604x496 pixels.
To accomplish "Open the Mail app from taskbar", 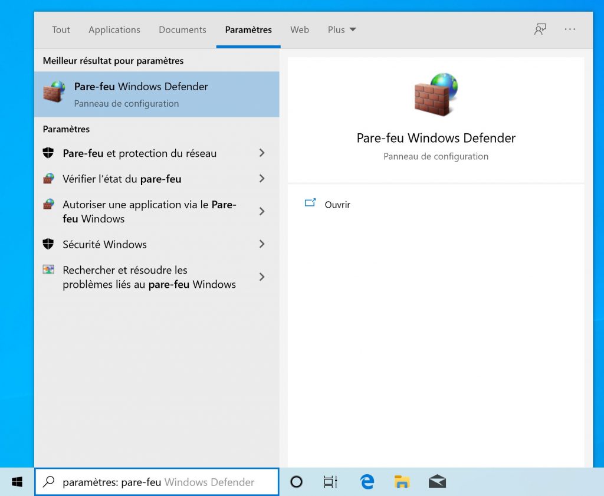I will click(437, 482).
